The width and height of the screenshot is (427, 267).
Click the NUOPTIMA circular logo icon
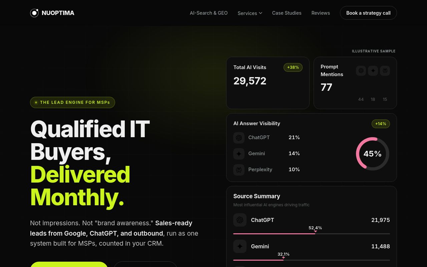[34, 13]
